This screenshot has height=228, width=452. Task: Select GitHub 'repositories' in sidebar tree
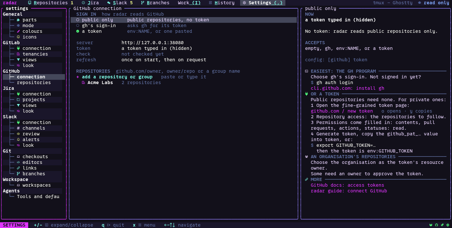pos(34,83)
